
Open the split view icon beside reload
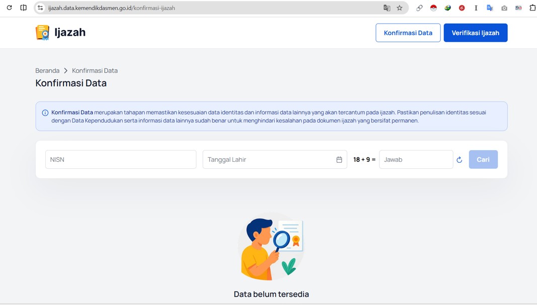[x=23, y=8]
